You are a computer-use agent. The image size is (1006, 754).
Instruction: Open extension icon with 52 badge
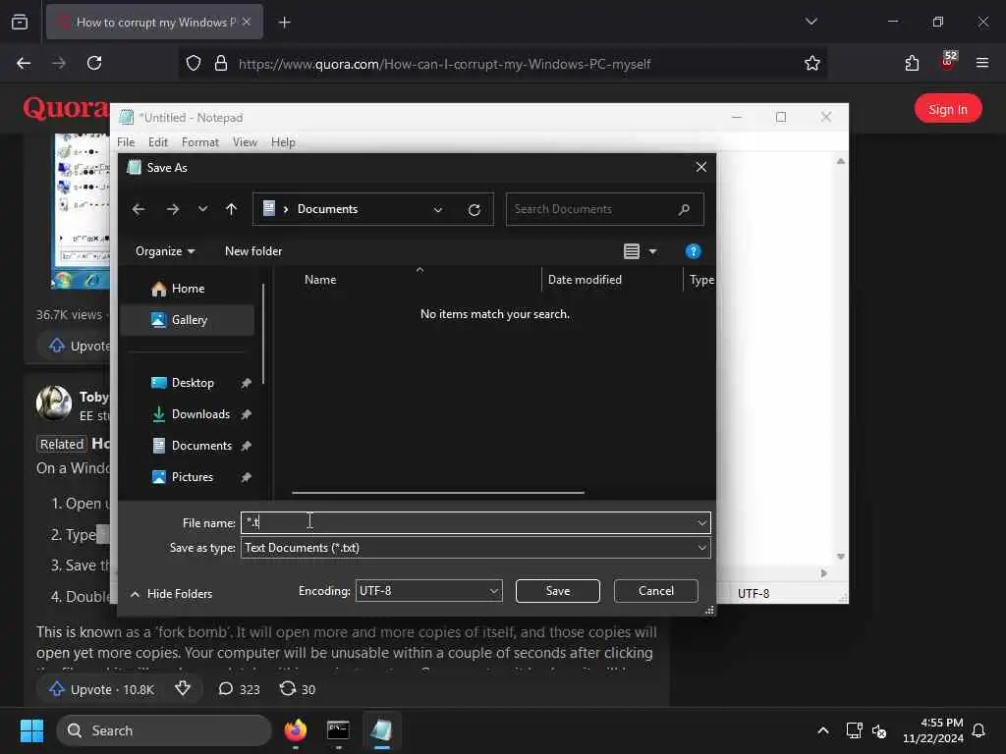point(948,62)
